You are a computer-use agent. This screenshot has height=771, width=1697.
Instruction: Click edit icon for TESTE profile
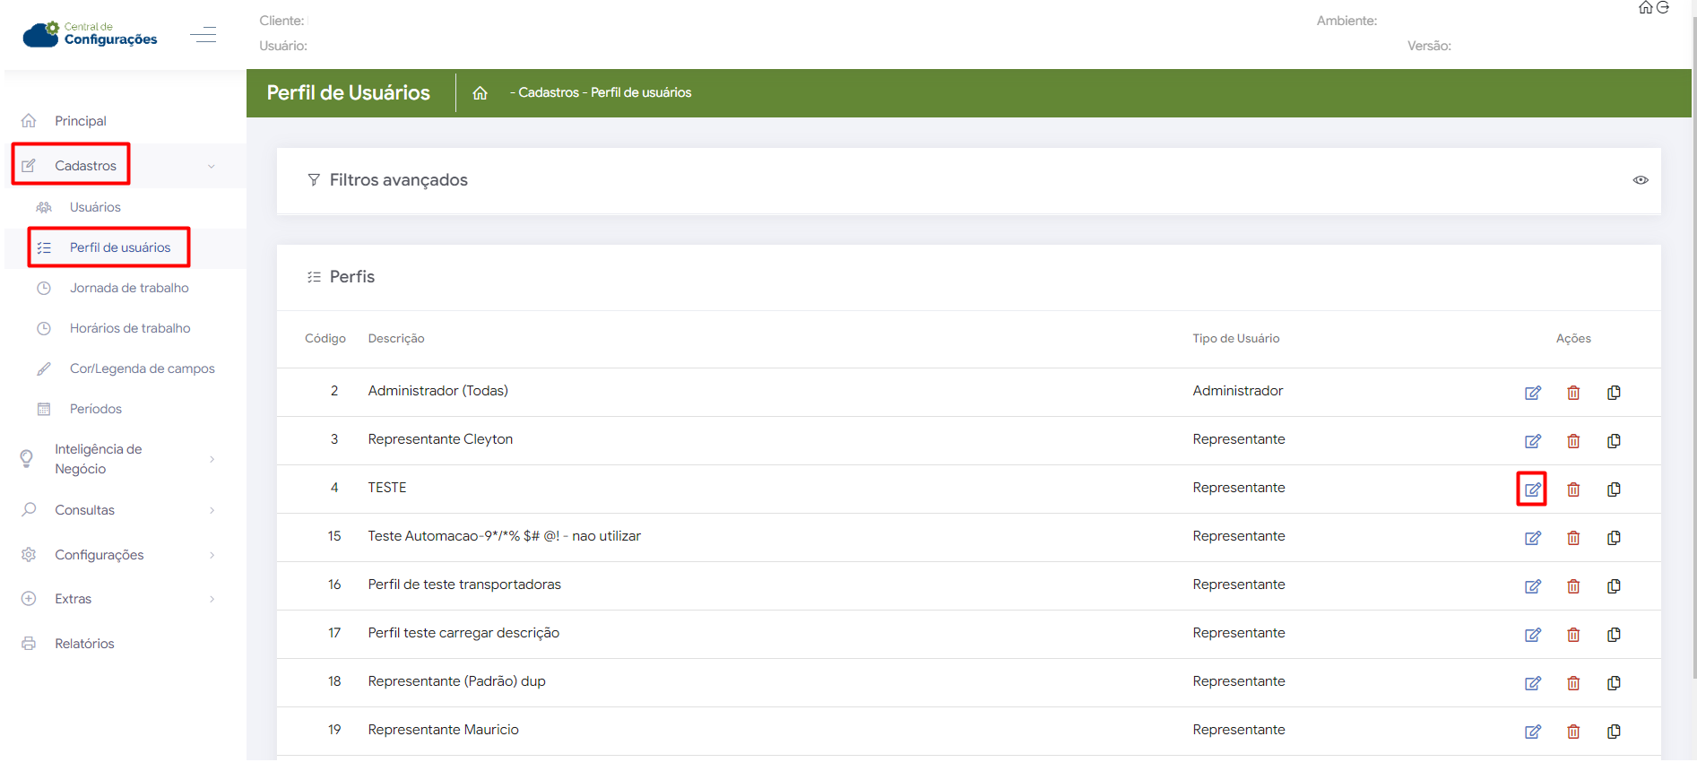[1532, 489]
